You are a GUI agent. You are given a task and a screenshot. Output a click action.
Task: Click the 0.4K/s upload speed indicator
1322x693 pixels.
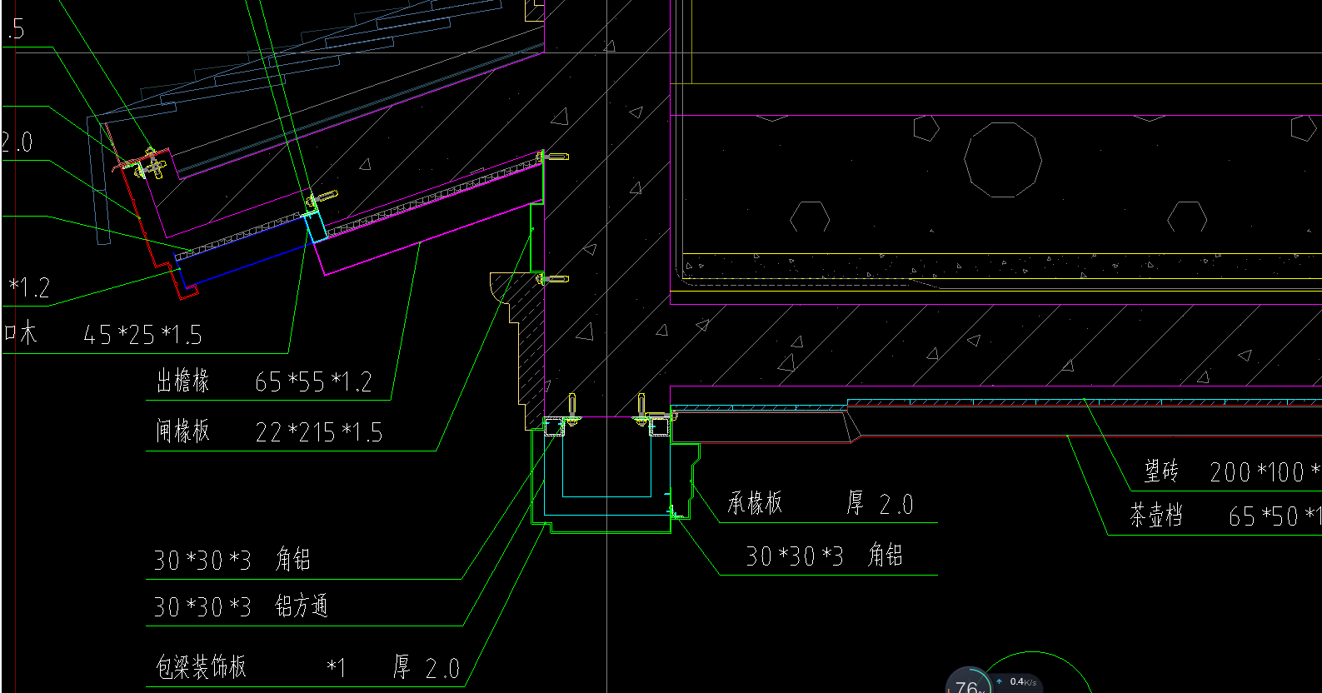point(1018,682)
